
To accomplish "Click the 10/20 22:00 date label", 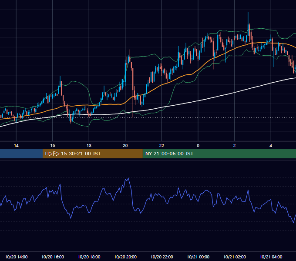I will 161,257.
